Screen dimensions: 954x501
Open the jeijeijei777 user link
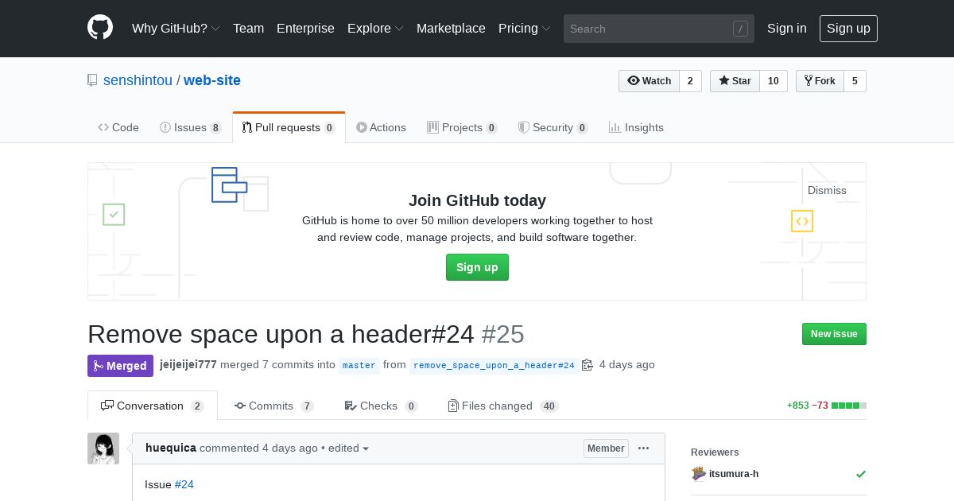[188, 364]
